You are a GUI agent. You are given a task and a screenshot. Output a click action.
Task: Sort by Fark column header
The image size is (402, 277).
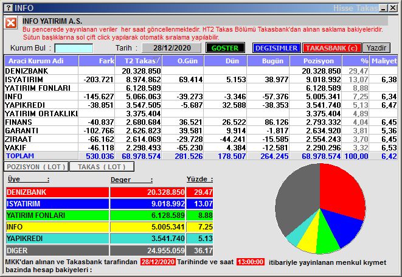point(97,61)
